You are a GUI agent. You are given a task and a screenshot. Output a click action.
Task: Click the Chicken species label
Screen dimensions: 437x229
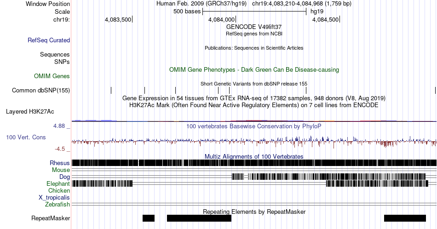click(59, 190)
